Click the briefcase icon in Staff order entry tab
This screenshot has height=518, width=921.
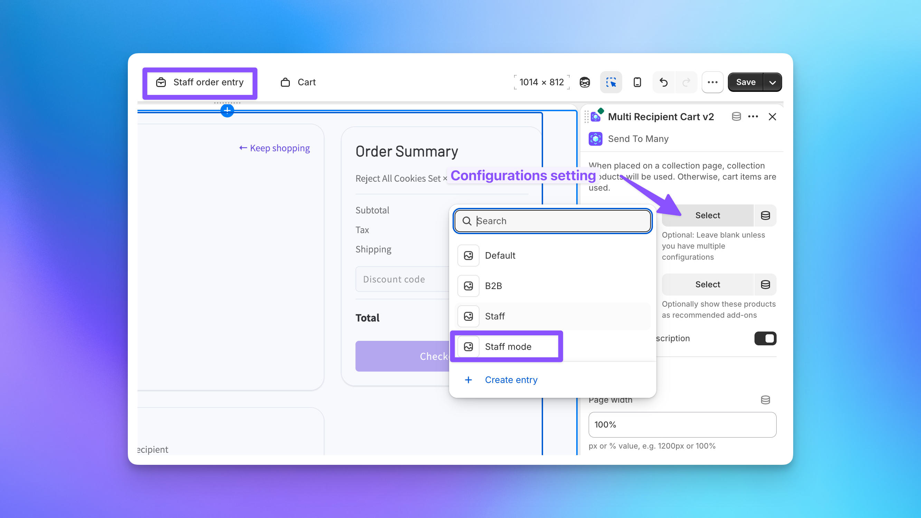point(161,82)
